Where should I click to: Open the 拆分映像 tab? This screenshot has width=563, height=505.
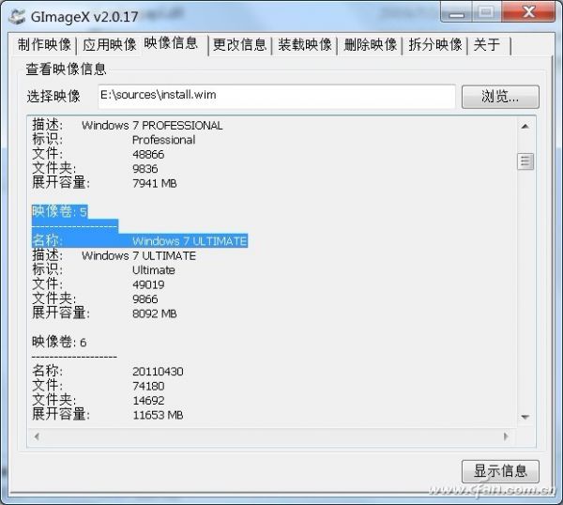(435, 45)
